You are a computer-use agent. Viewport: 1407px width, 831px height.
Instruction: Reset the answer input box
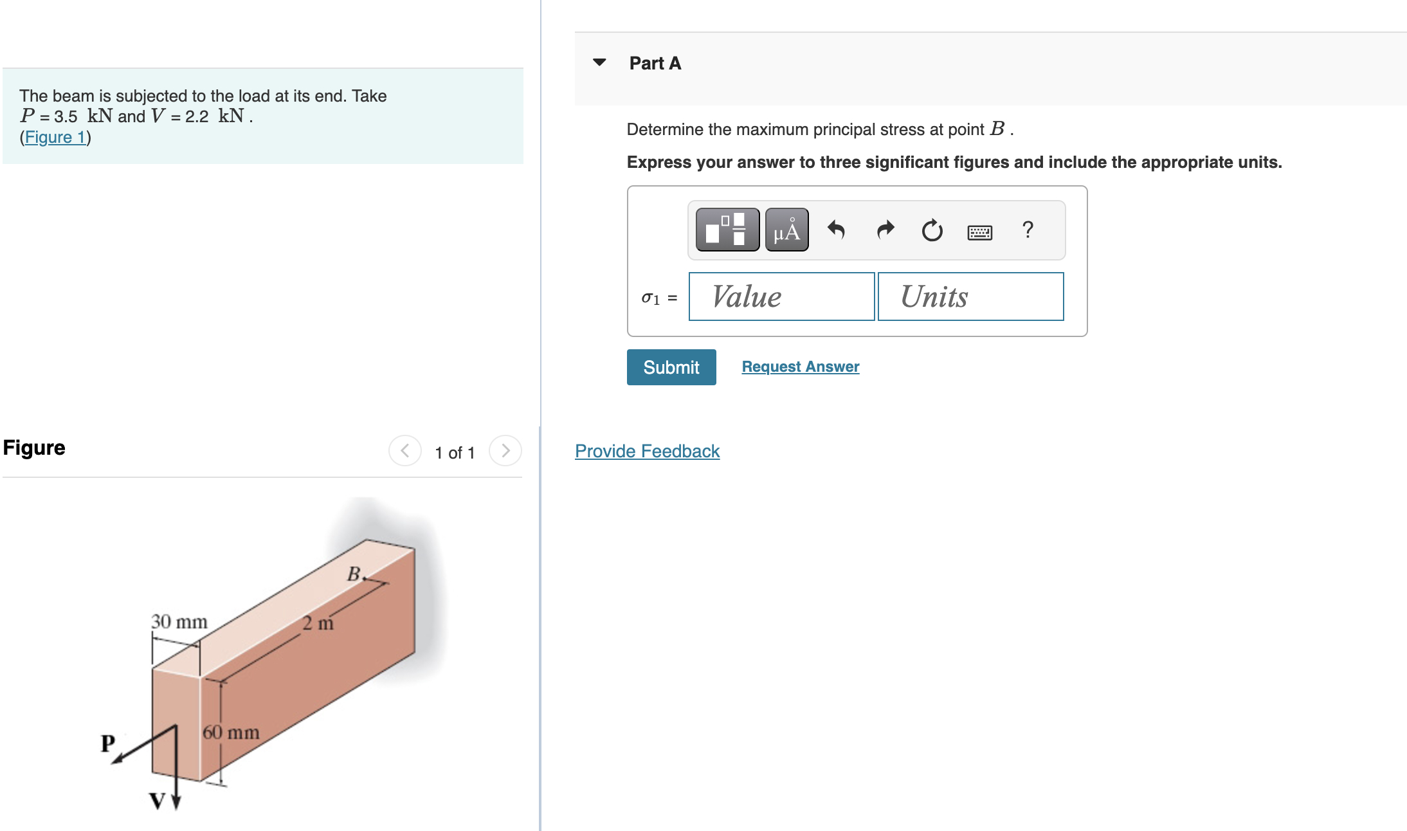coord(932,230)
